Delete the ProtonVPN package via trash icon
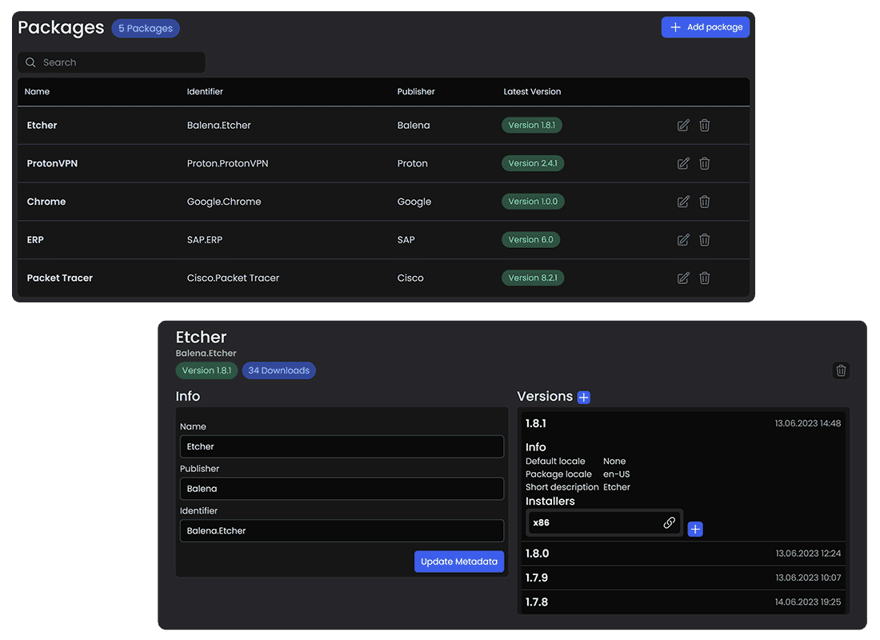The width and height of the screenshot is (880, 640). coord(705,163)
